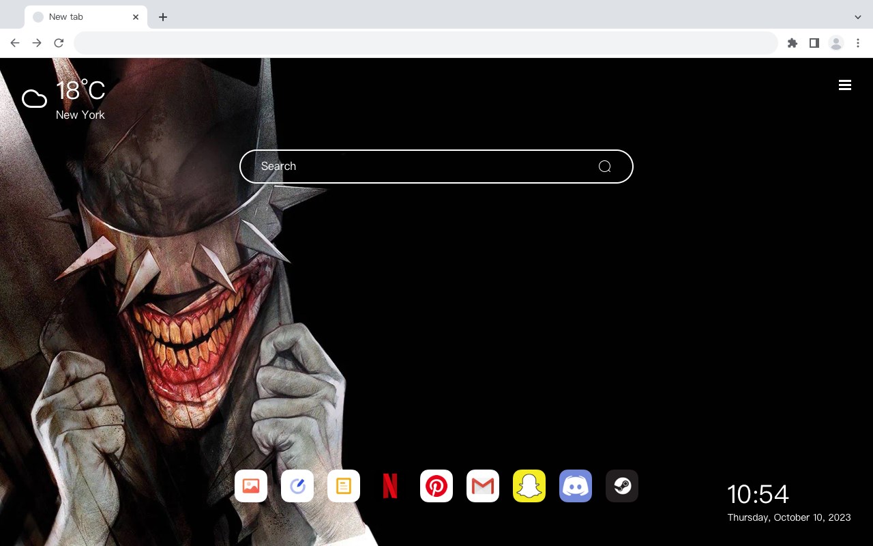873x546 pixels.
Task: Toggle the browser side panel
Action: (814, 43)
